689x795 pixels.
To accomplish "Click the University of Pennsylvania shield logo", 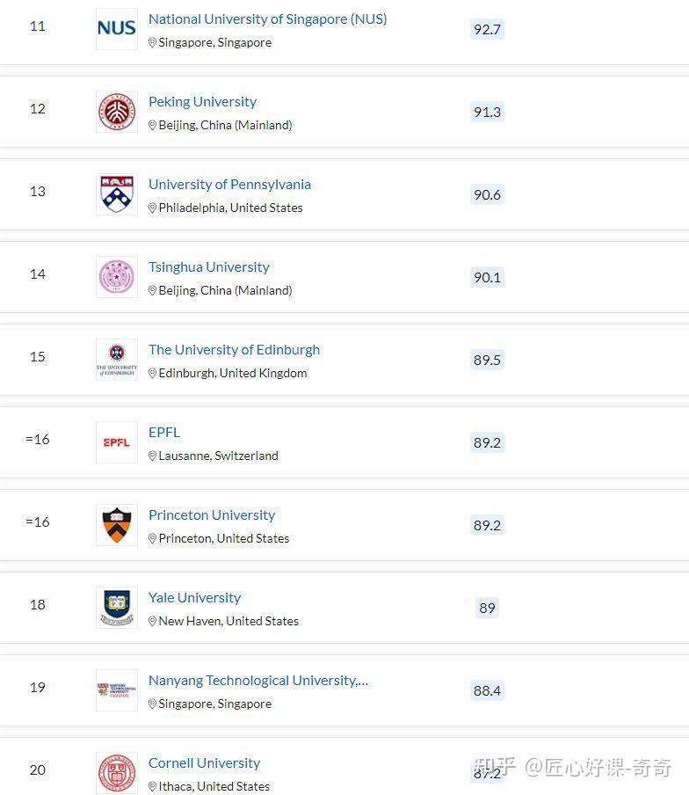I will [x=117, y=194].
